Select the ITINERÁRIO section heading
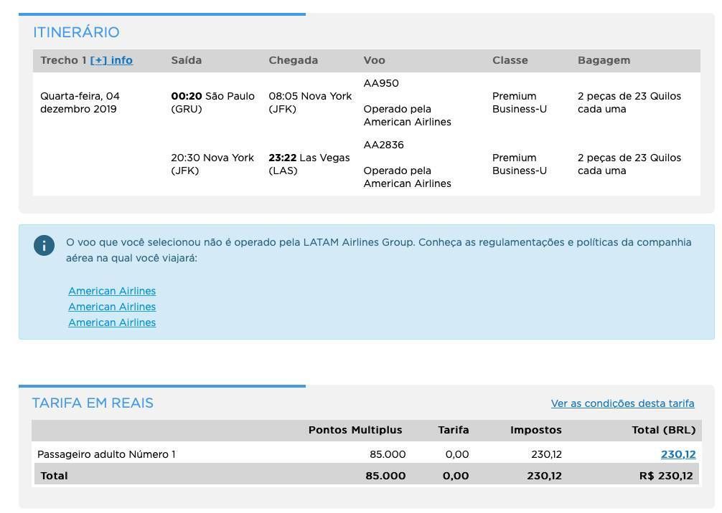This screenshot has width=722, height=513. pos(76,32)
